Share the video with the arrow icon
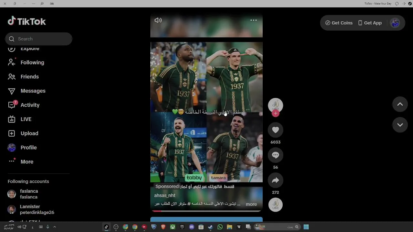This screenshot has height=232, width=413. click(x=276, y=180)
